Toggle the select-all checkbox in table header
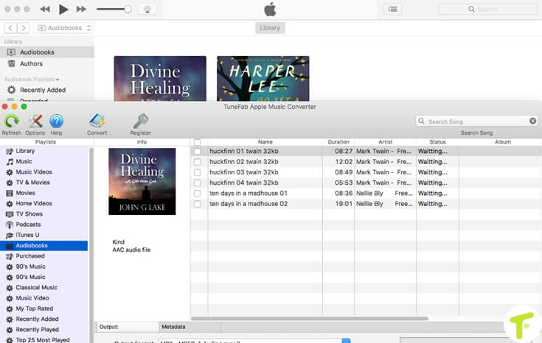The width and height of the screenshot is (542, 343). (x=197, y=142)
